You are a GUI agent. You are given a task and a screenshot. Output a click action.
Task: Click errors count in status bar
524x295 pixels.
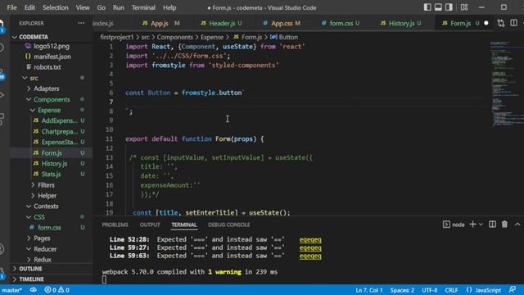click(51, 290)
